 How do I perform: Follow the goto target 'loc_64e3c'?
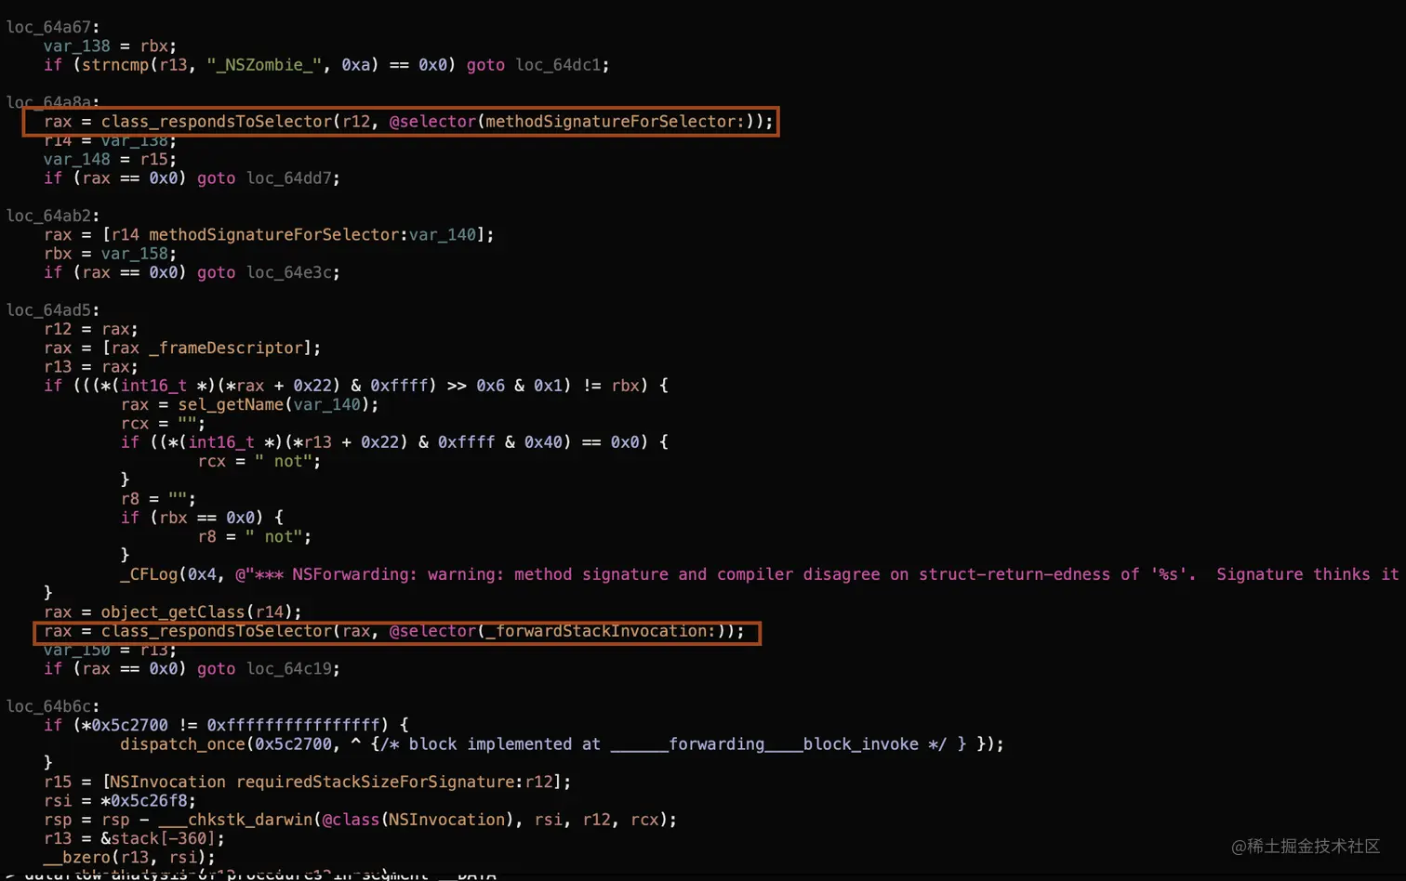coord(288,273)
